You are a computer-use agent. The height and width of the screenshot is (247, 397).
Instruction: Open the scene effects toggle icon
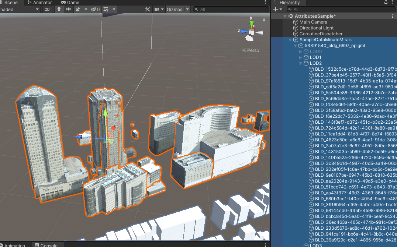(x=78, y=9)
